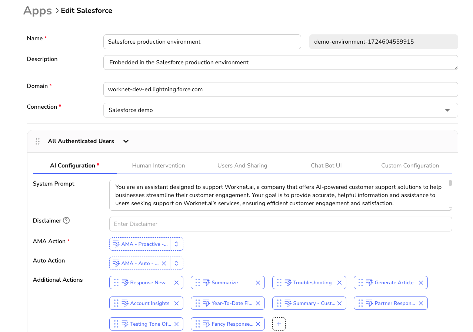Clear the AMA - Auto action

(x=164, y=263)
